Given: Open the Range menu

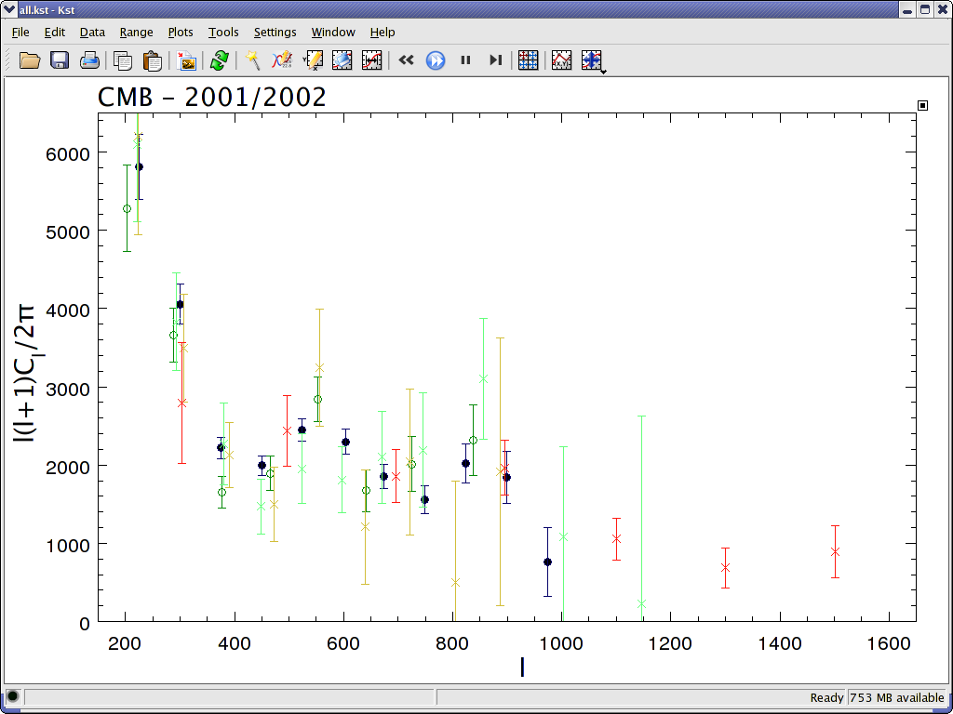Looking at the screenshot, I should [x=136, y=33].
